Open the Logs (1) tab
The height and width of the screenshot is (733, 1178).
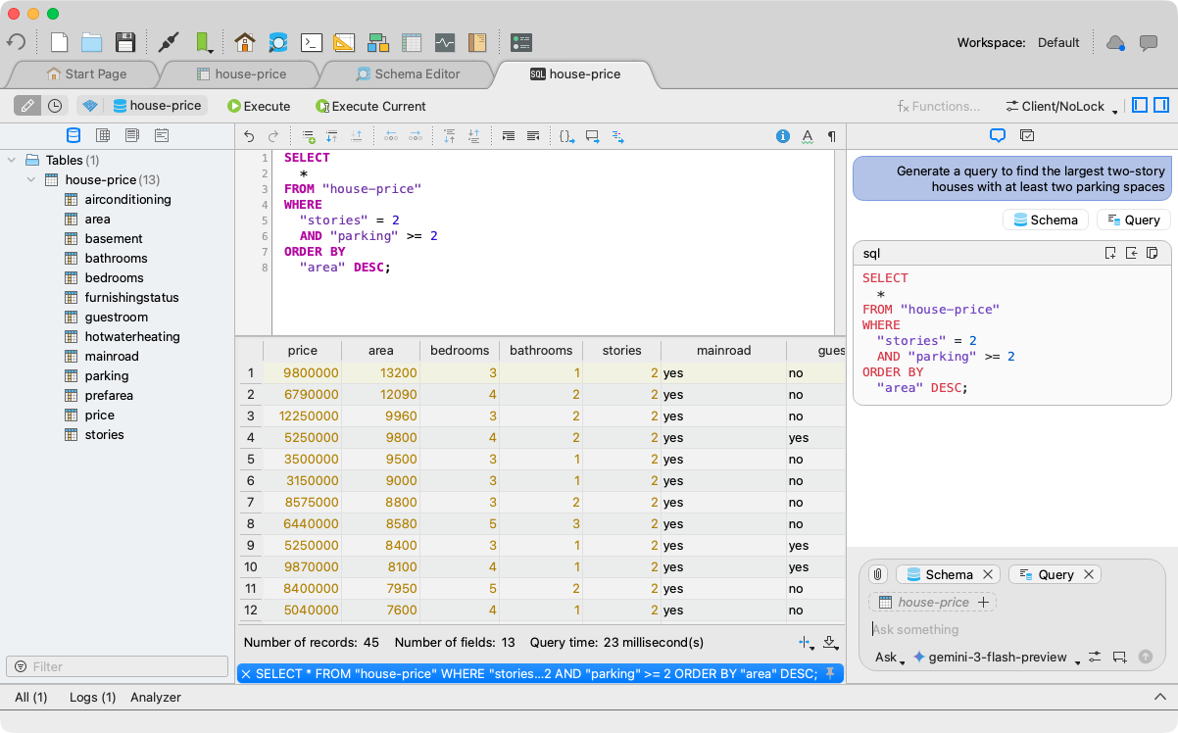(x=92, y=697)
